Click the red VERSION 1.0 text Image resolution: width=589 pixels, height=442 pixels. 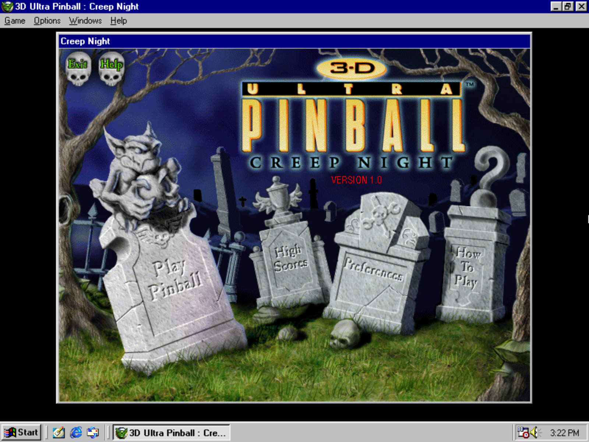pyautogui.click(x=356, y=180)
